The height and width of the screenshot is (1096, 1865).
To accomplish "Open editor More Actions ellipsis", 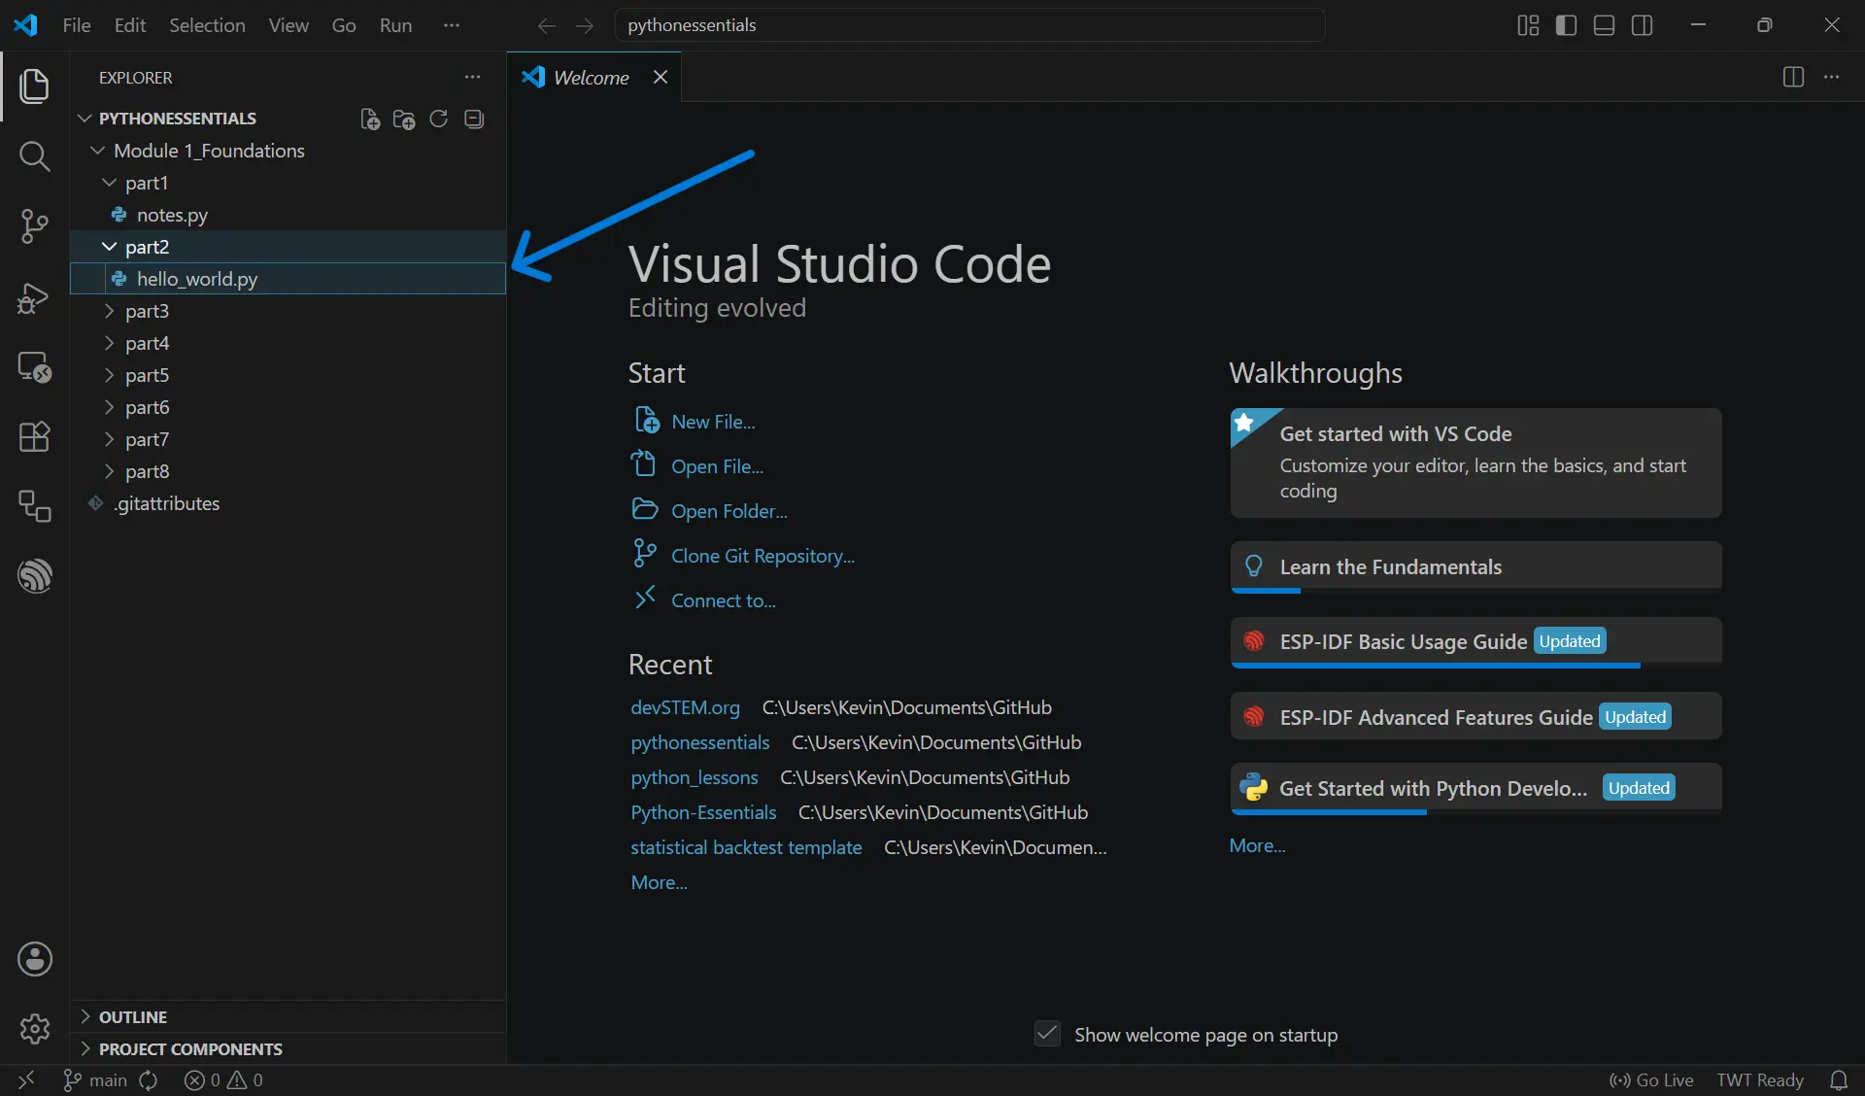I will point(1831,77).
